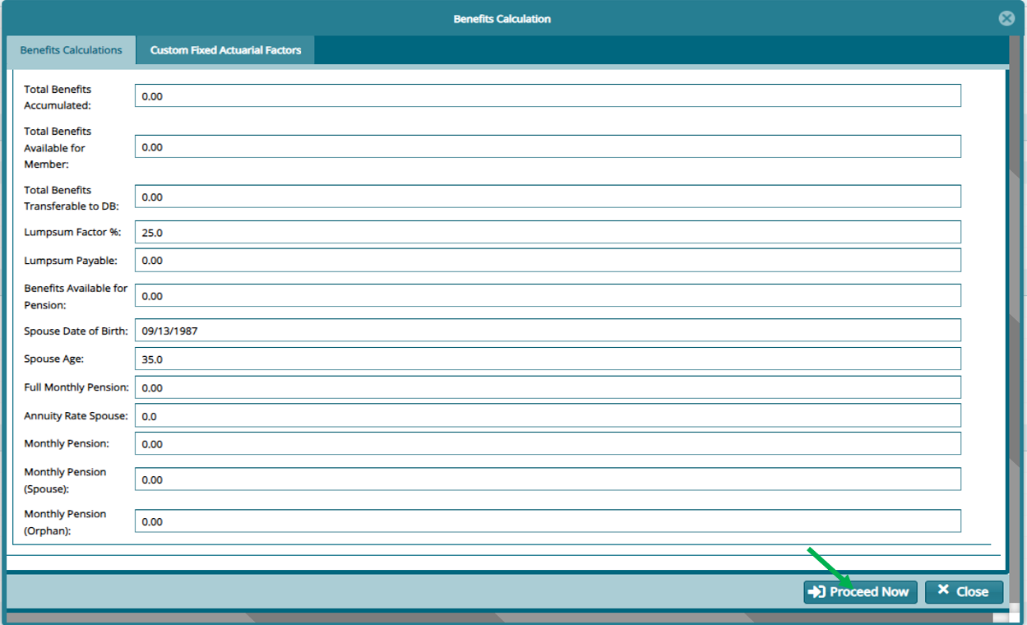Click the arrow icon on Proceed Now
Screen dimensions: 1027x625
point(817,592)
